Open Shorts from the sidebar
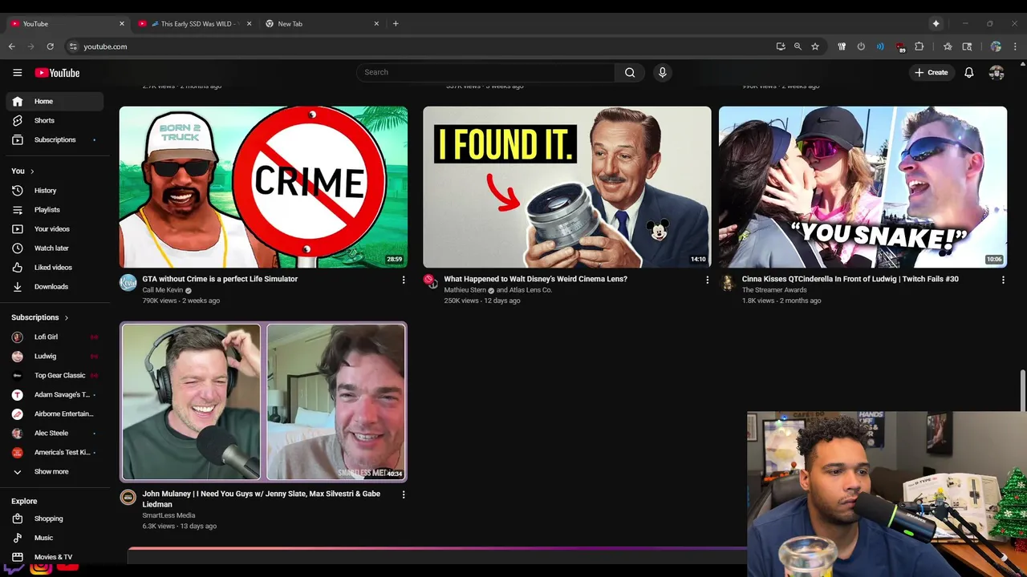 [55, 120]
